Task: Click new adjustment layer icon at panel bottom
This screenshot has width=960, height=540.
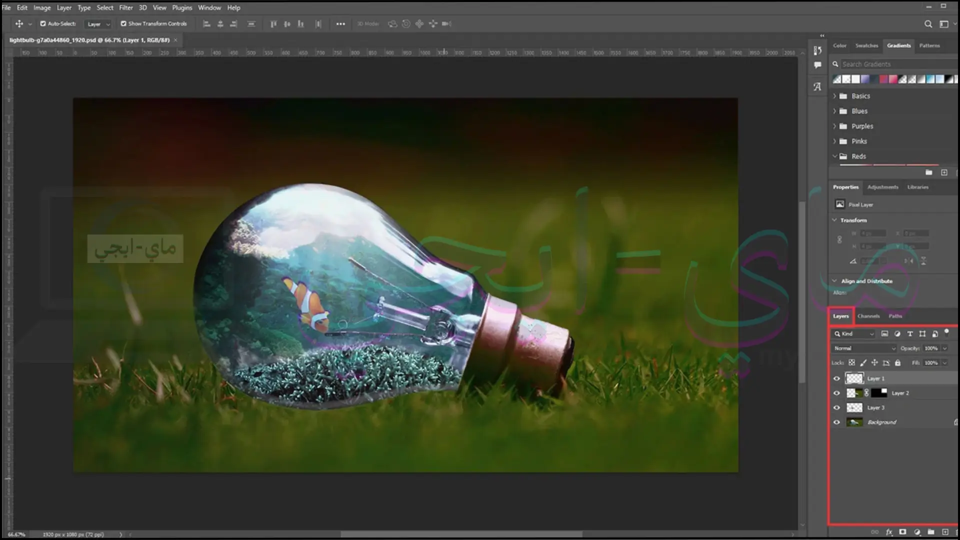Action: pos(917,532)
